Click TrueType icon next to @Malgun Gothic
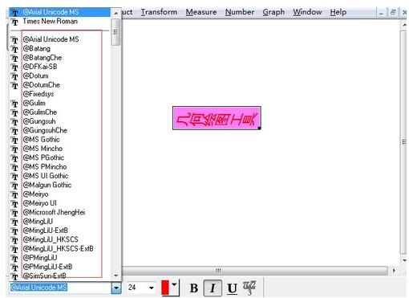This screenshot has width=409, height=298. (14, 185)
